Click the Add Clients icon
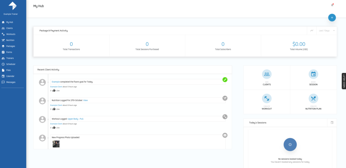Screen dimensions: 346x168 (x=267, y=74)
